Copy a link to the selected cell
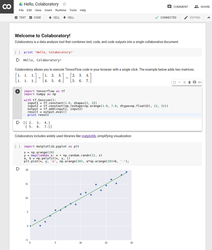Screen dimensions: 212x250 tap(200, 82)
